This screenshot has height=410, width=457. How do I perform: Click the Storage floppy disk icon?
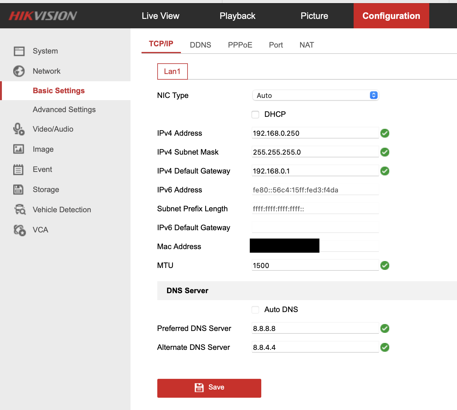[x=19, y=190]
